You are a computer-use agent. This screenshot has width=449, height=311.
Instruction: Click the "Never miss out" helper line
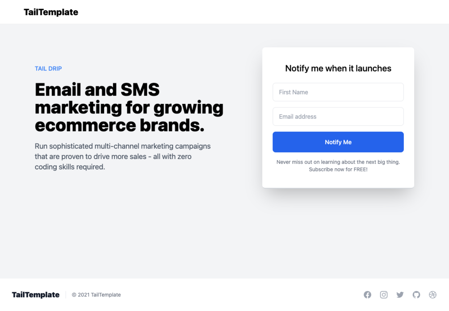[338, 162]
